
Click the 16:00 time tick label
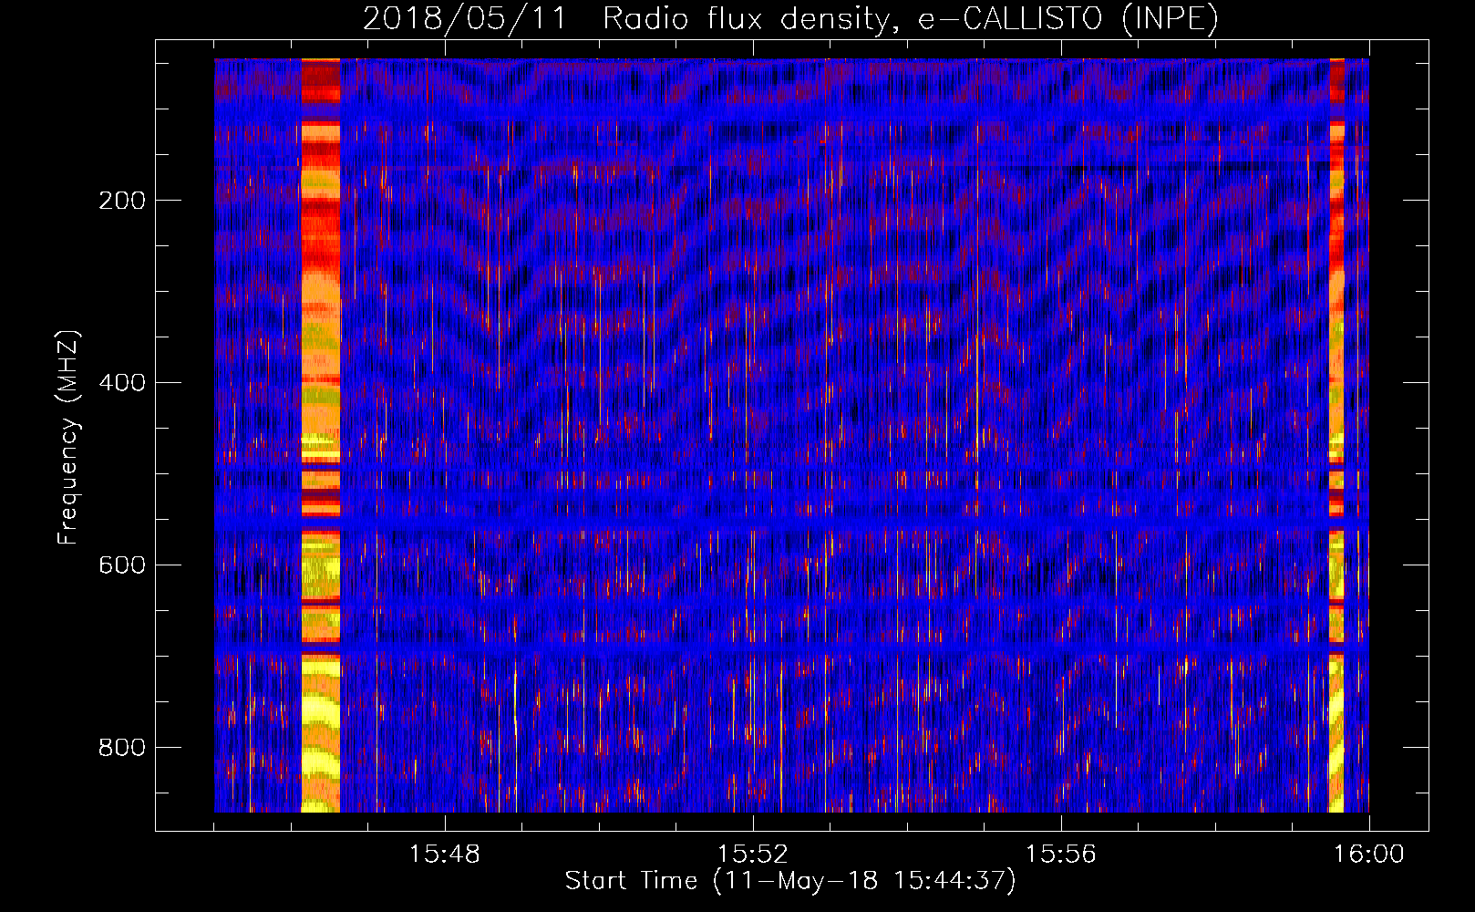[1368, 855]
